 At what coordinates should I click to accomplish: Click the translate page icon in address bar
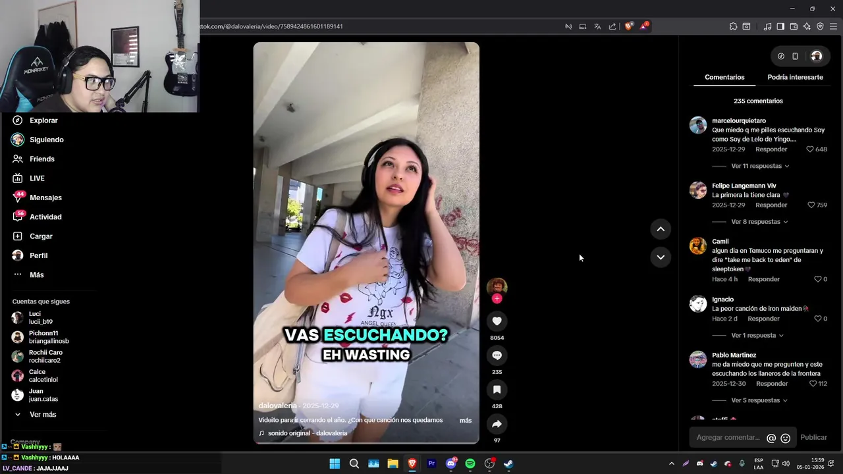[x=597, y=26]
